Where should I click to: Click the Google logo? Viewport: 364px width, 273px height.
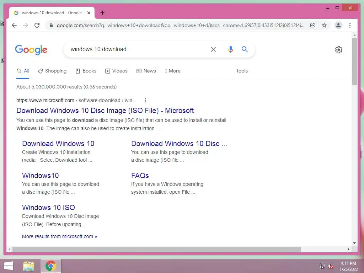31,50
